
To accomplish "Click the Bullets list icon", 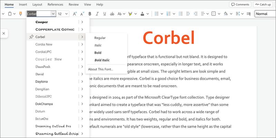I will pyautogui.click(x=157, y=14).
